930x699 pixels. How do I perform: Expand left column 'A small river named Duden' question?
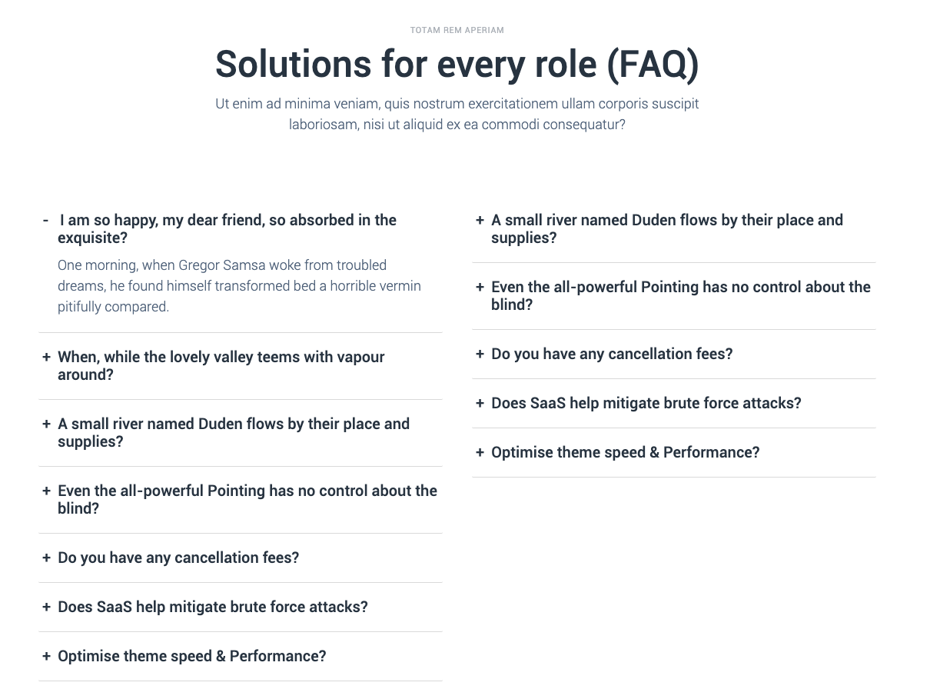click(241, 433)
